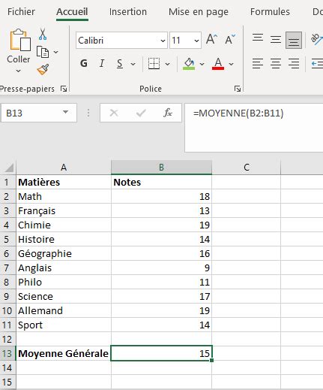Expand the font color options arrow
323x390 pixels.
pyautogui.click(x=232, y=64)
